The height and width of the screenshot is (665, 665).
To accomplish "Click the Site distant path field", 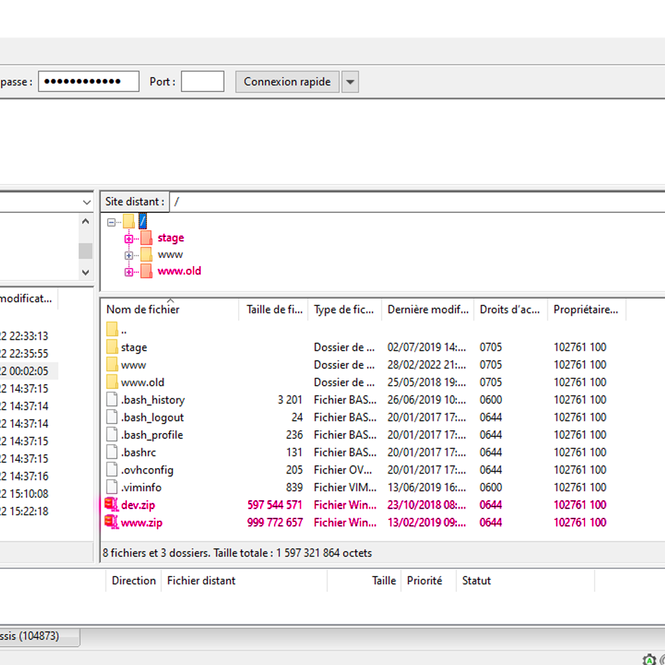I will pos(418,202).
